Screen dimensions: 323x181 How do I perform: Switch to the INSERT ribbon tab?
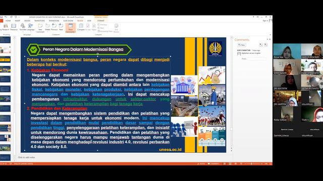[18, 21]
